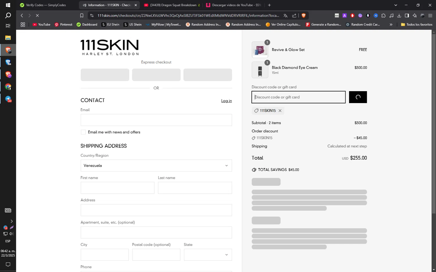Click the Postal code field
436x272 pixels.
coord(156,255)
